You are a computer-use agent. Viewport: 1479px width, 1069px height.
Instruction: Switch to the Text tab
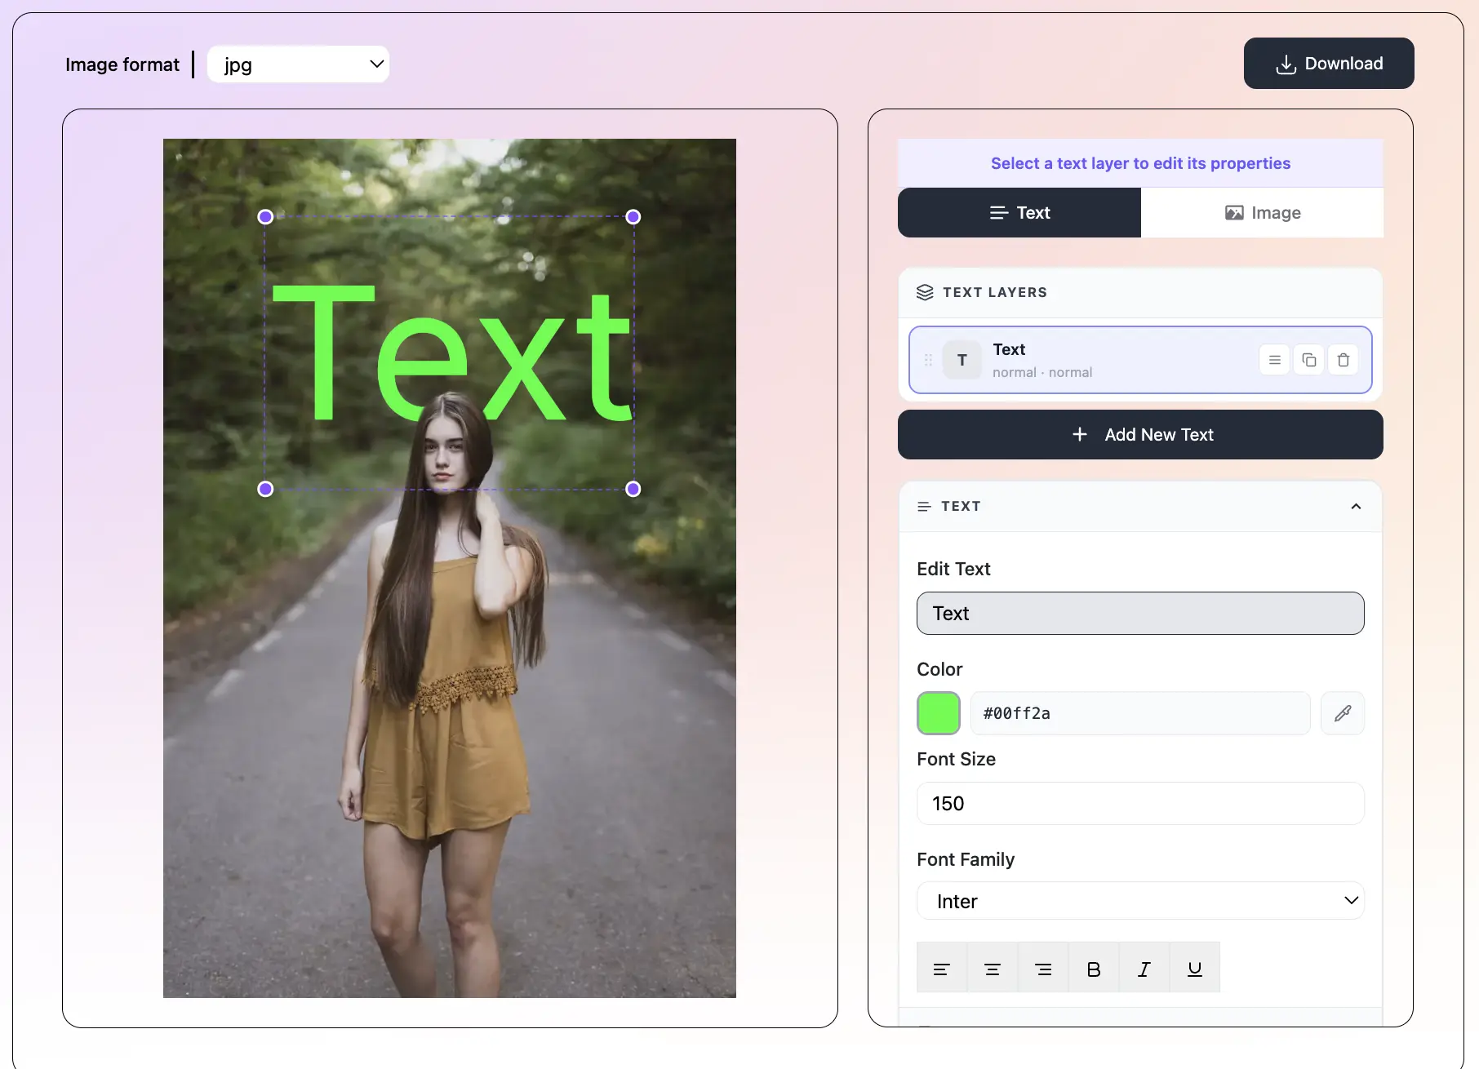(x=1019, y=213)
